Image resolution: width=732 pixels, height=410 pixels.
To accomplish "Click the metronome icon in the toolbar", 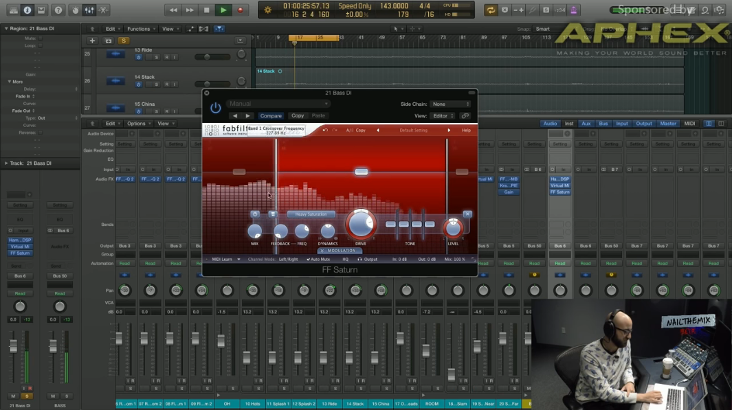I will tap(574, 10).
